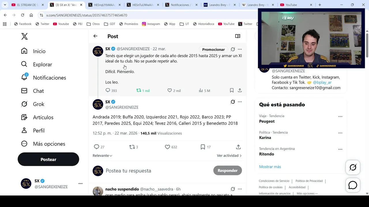The image size is (369, 207).
Task: Expand Más opciones in sidebar
Action: click(x=43, y=144)
